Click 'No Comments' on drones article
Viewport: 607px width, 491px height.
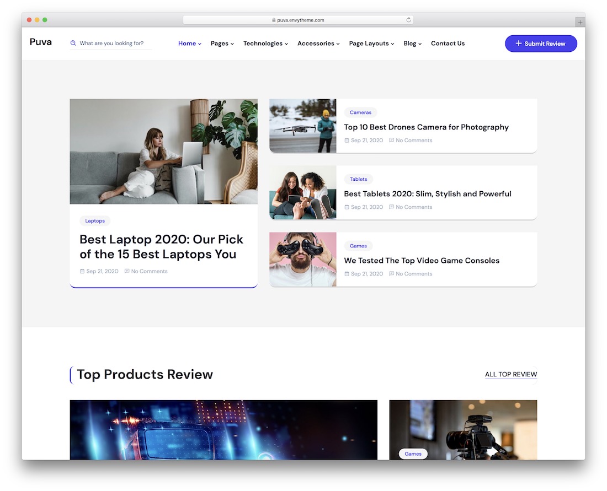tap(414, 141)
